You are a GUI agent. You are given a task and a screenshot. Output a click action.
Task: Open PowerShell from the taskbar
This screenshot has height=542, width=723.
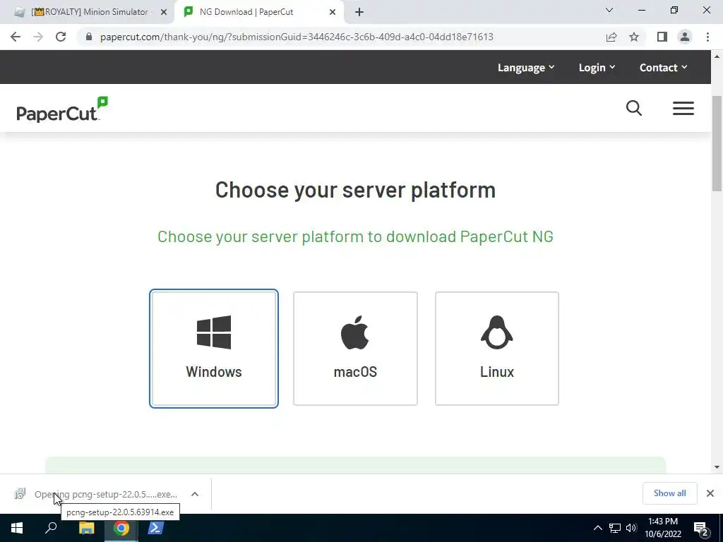pyautogui.click(x=155, y=528)
